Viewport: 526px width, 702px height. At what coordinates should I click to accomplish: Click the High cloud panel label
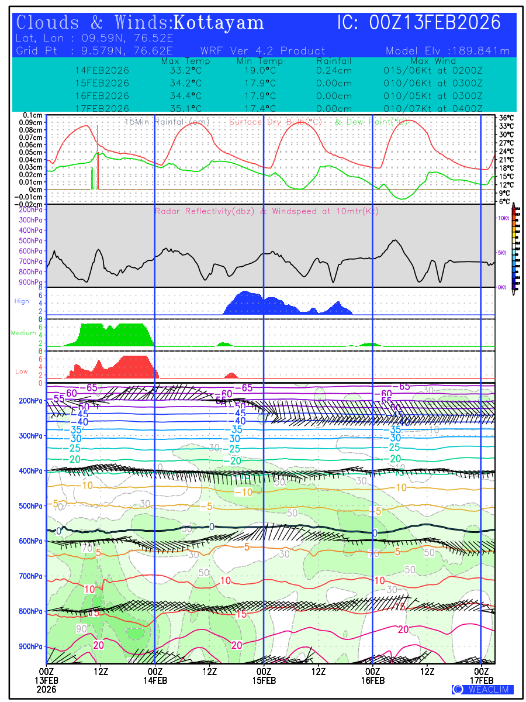click(22, 301)
